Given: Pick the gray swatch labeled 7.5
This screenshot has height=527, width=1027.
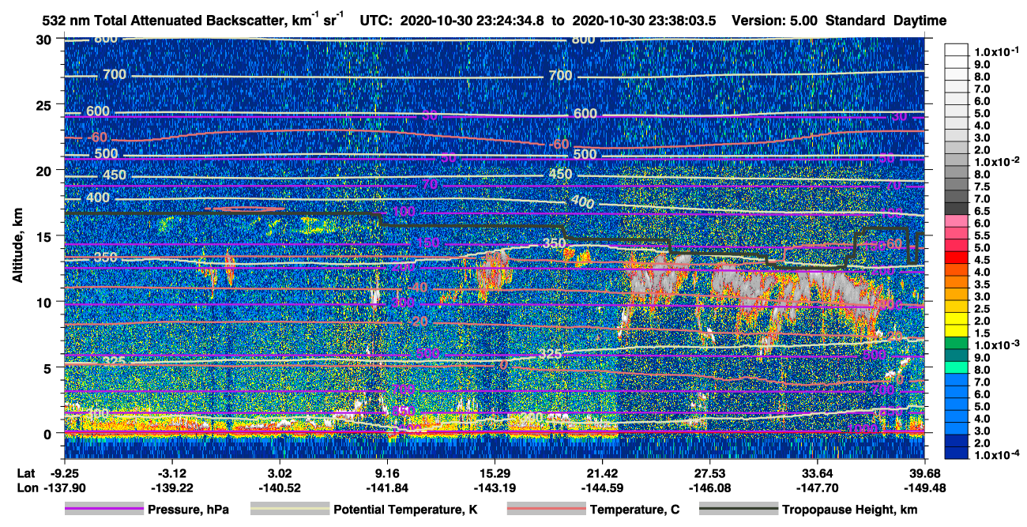Looking at the screenshot, I should pos(957,184).
